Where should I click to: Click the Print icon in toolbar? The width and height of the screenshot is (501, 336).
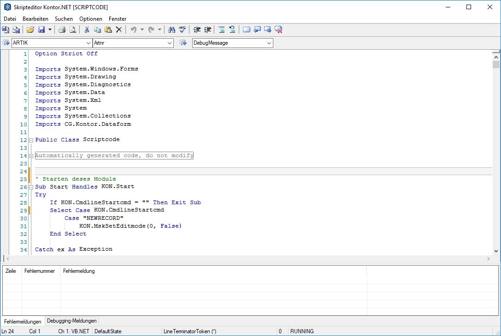coord(62,30)
